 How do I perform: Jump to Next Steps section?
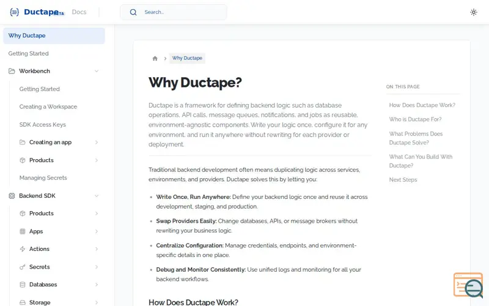coord(403,180)
